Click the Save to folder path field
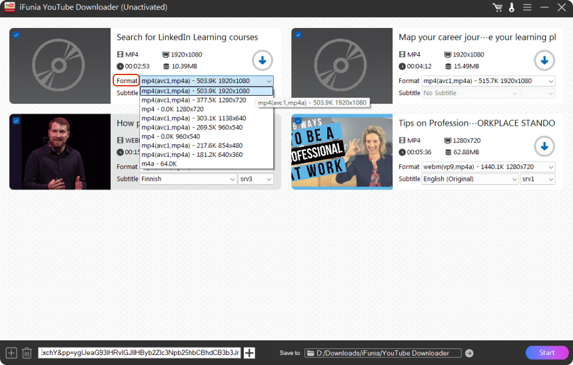 (x=383, y=353)
